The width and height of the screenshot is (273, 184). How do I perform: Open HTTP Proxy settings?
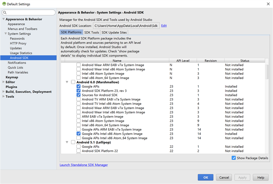coord(18,43)
